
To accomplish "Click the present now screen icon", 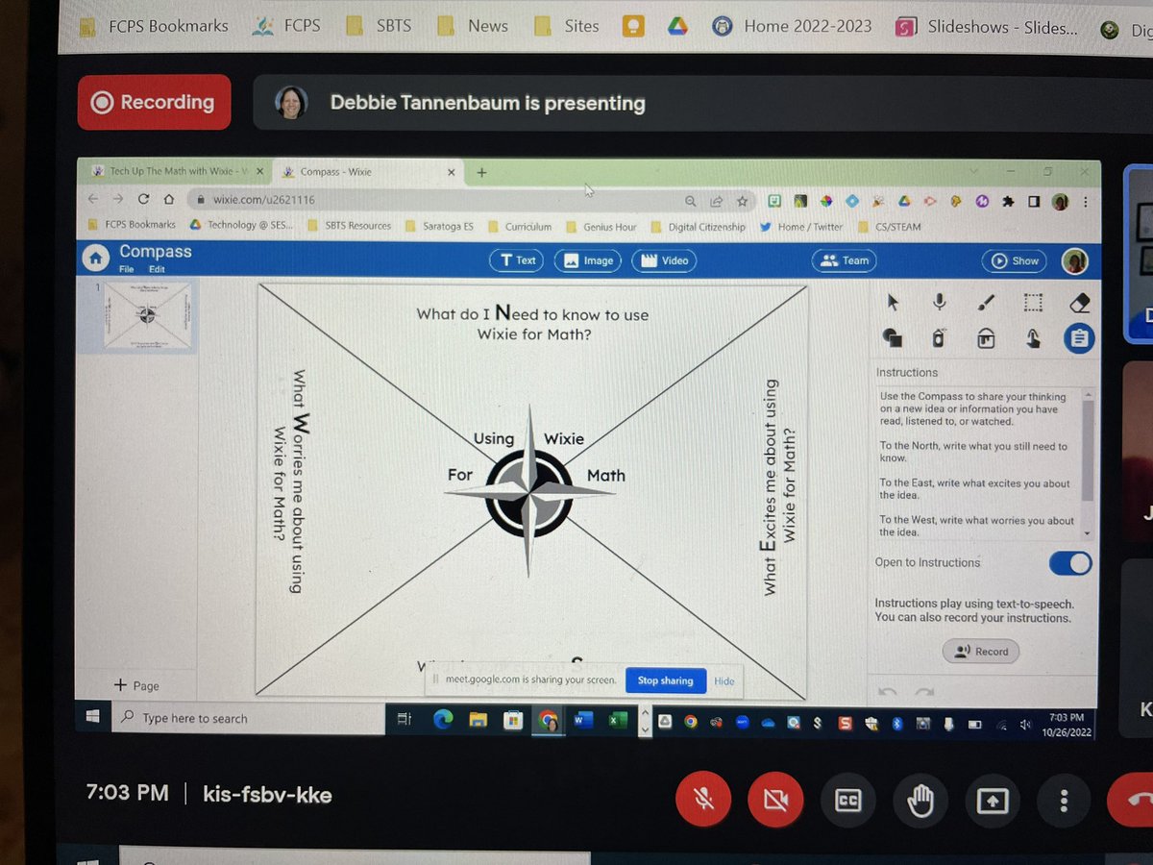I will point(993,801).
